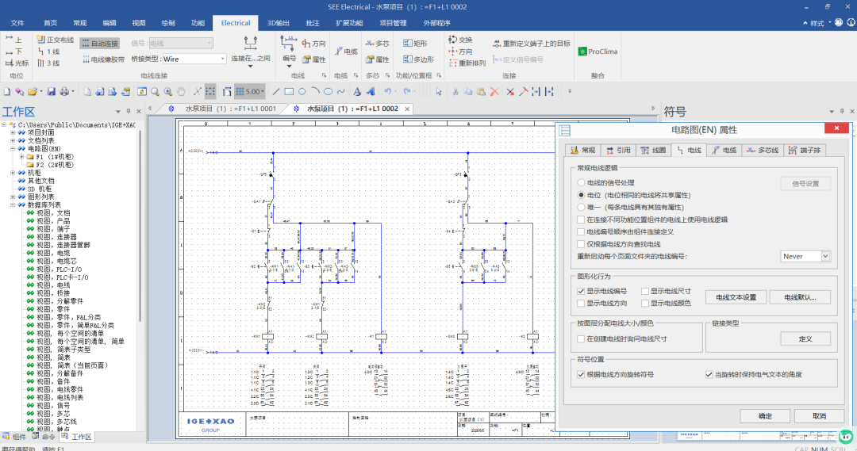This screenshot has width=857, height=451.
Task: Select the Line drawing tool
Action: click(275, 92)
